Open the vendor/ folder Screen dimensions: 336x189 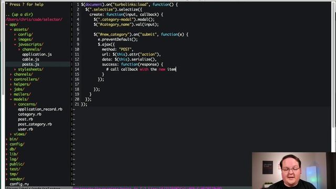pos(17,179)
